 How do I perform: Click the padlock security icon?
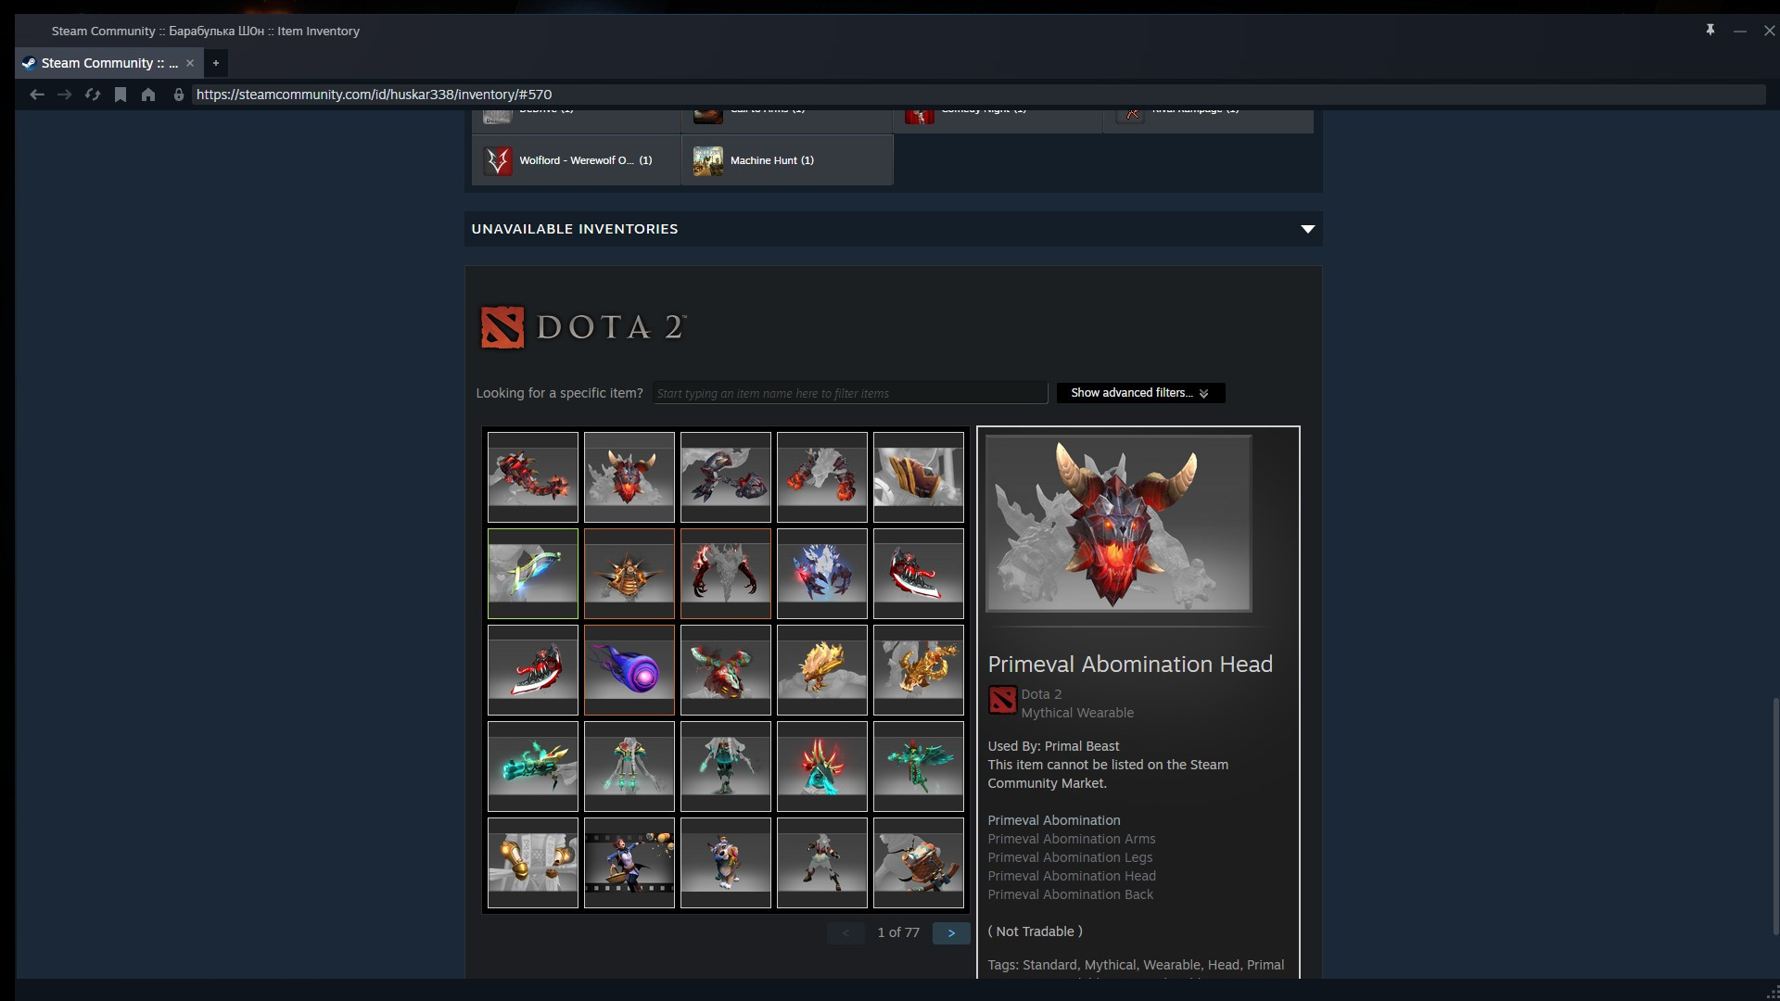tap(179, 95)
